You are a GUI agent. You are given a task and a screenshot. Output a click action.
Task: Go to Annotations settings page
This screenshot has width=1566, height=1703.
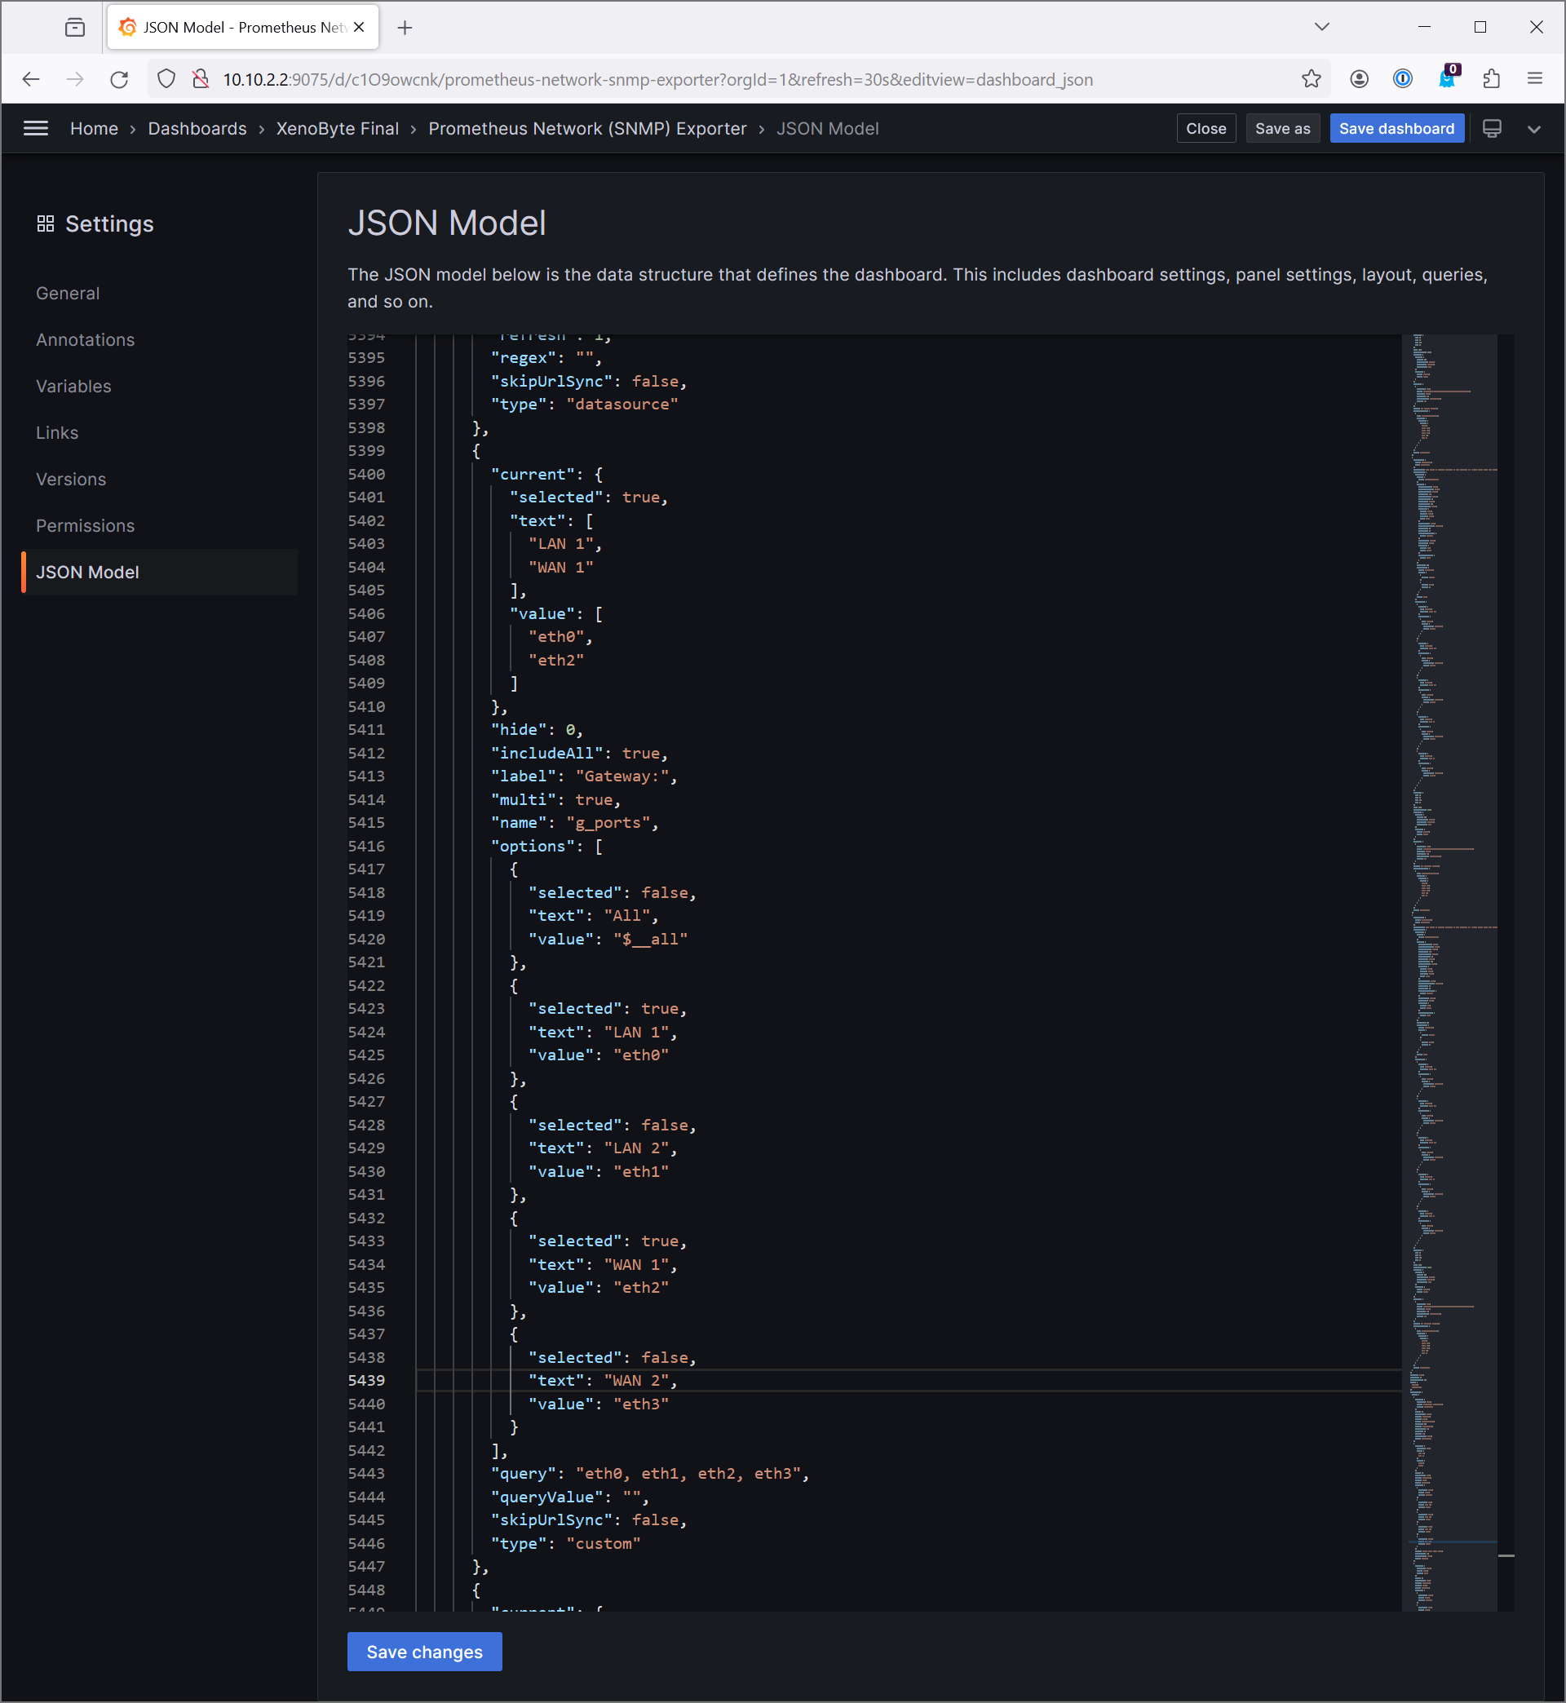(x=86, y=340)
